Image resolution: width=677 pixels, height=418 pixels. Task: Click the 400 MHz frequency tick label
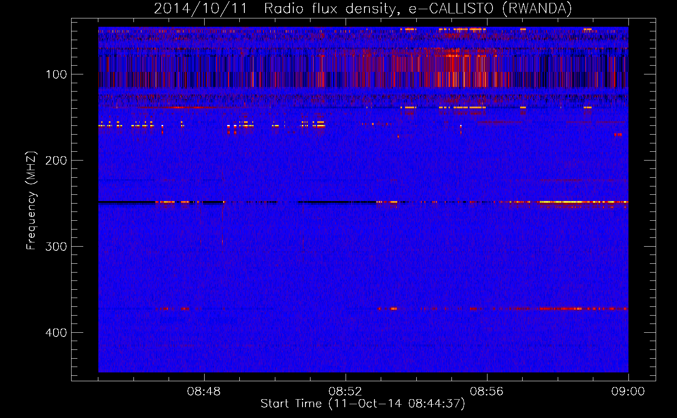click(56, 333)
